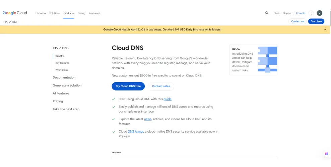The height and width of the screenshot is (167, 331).
Task: Jump to All features in the sidebar
Action: [x=61, y=93]
